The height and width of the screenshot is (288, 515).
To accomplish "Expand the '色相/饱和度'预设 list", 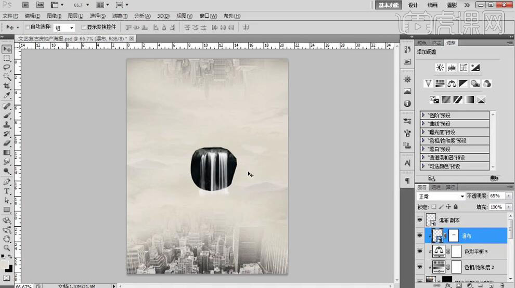I will point(423,140).
